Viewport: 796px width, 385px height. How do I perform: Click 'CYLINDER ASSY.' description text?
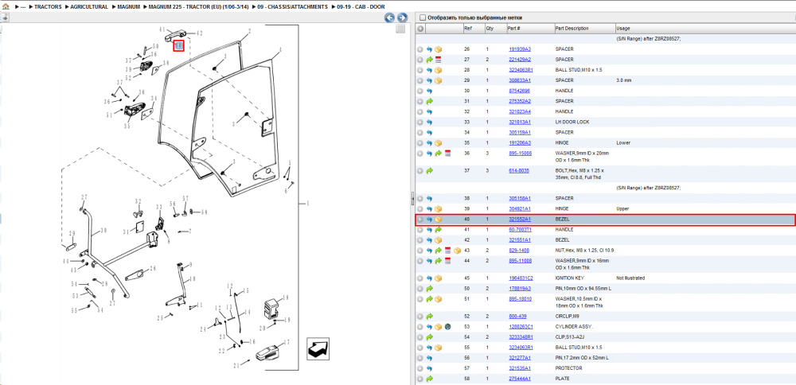574,327
